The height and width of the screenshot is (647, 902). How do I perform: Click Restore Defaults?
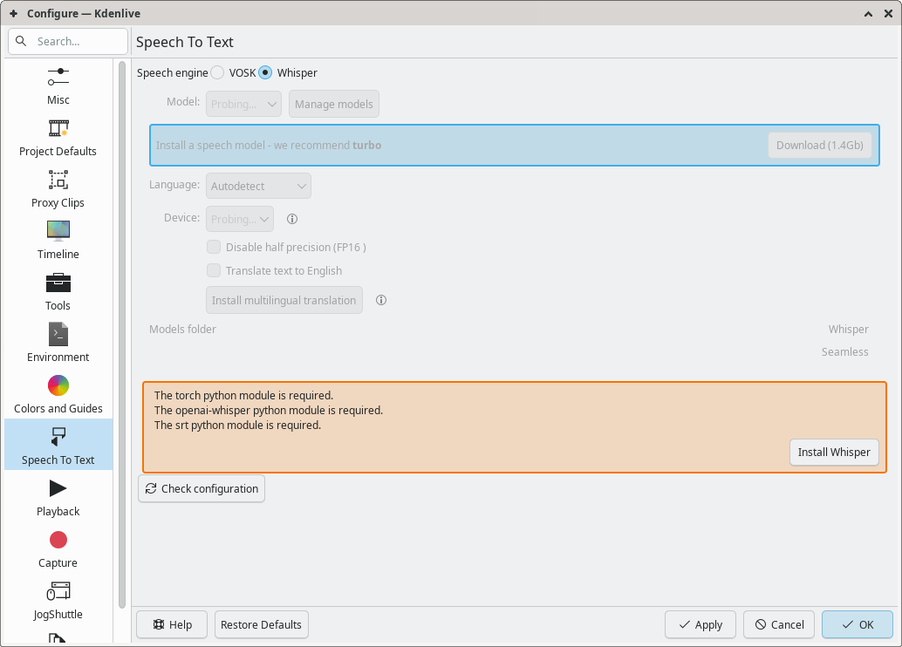tap(261, 624)
